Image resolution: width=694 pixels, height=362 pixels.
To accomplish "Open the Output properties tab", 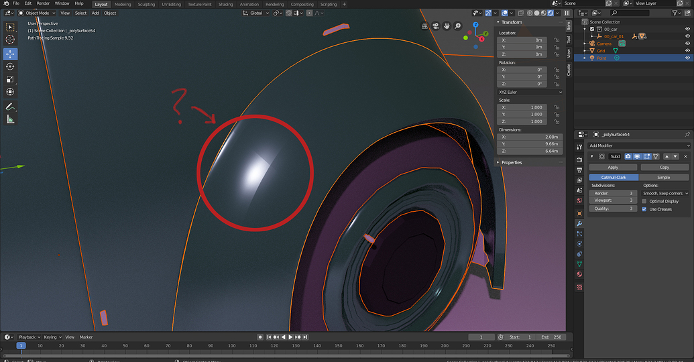I will pos(579,170).
